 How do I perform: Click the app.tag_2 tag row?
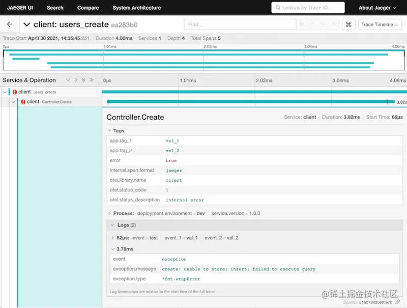point(255,151)
